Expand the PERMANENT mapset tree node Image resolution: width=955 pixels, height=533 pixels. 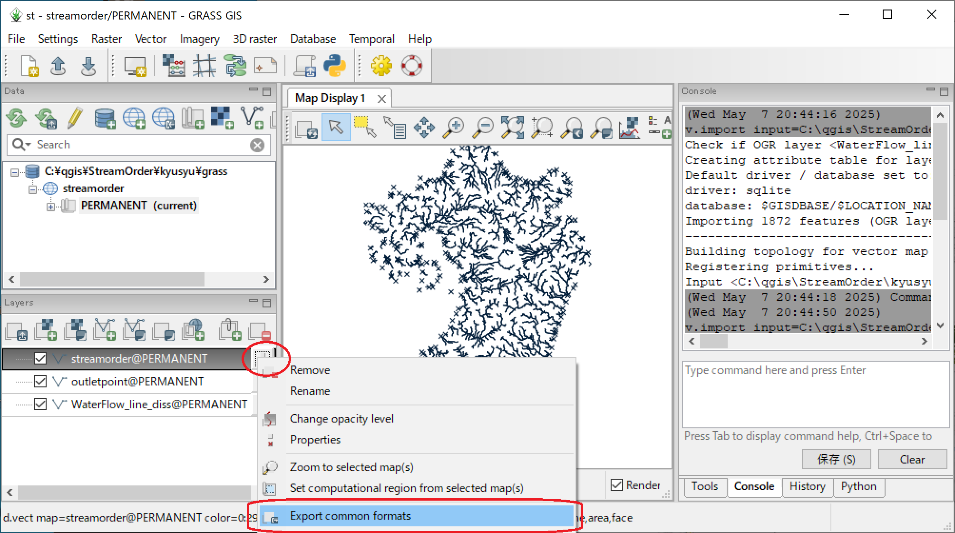51,207
